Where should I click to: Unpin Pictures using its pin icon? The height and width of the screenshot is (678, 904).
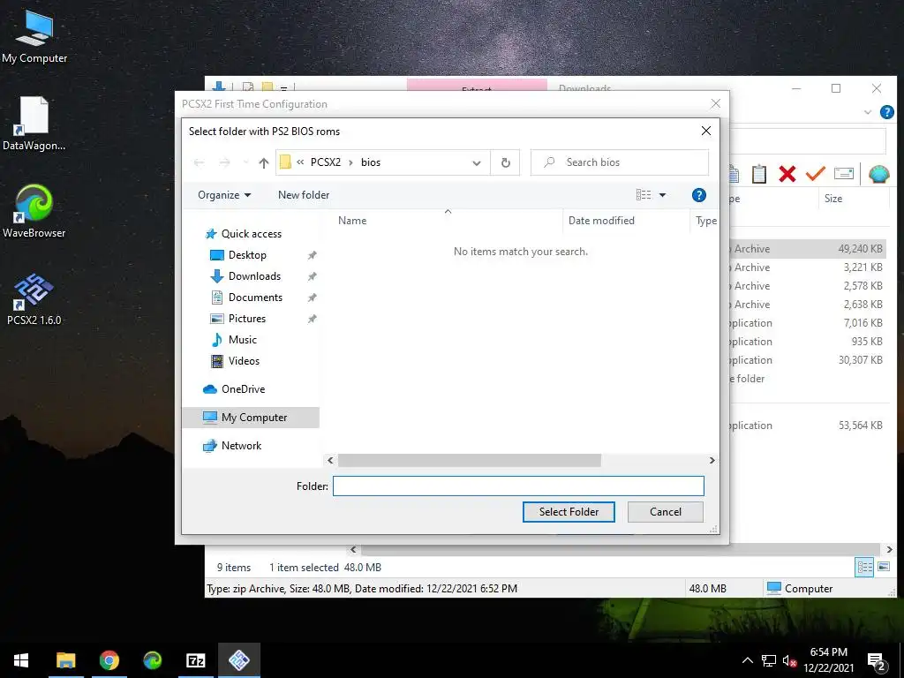[x=312, y=319]
